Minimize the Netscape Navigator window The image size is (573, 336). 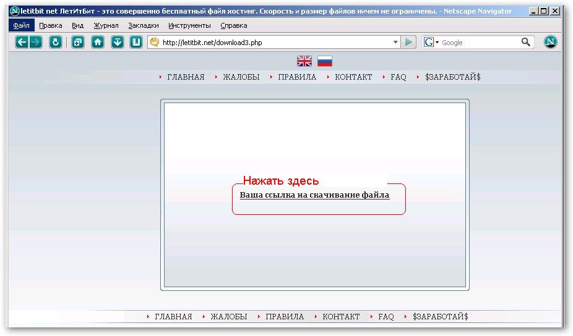pyautogui.click(x=534, y=11)
